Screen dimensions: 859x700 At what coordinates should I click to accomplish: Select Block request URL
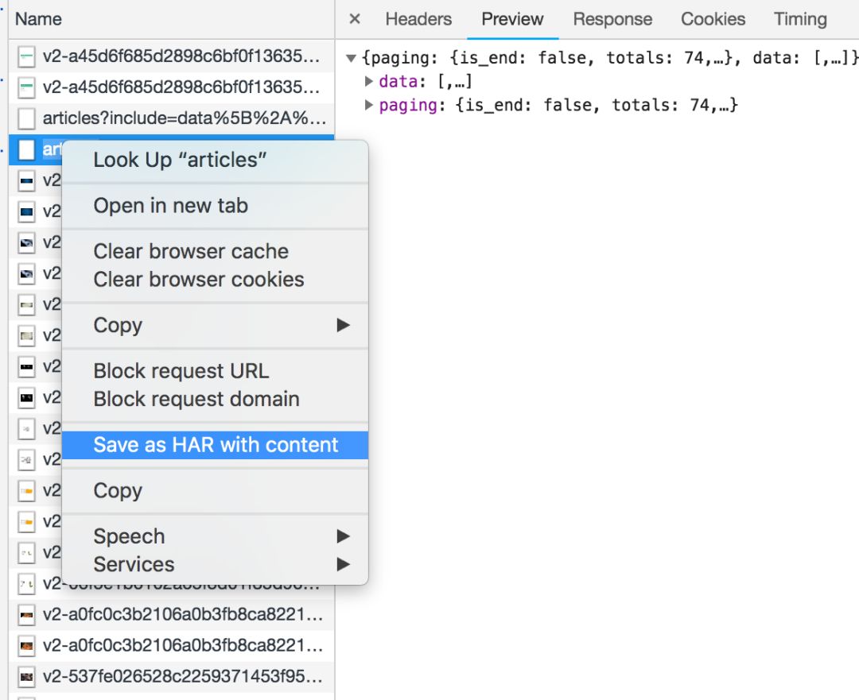click(181, 371)
